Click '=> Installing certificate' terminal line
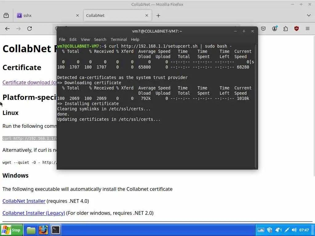Viewport: 315px width, 236px height. tap(88, 104)
